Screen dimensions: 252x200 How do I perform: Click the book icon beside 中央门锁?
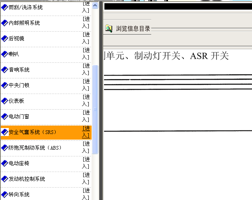click(4, 85)
